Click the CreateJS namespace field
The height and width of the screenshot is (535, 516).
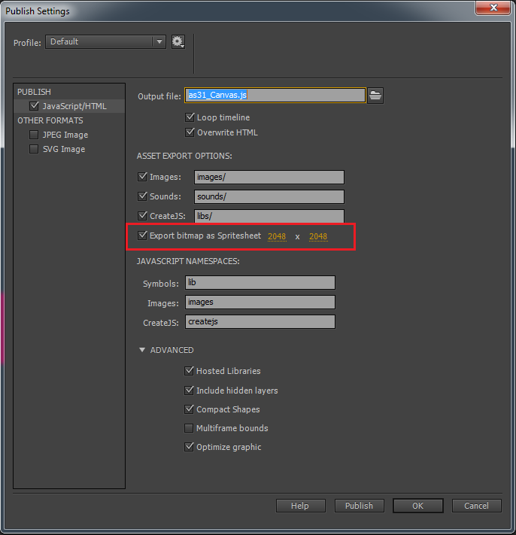(260, 322)
